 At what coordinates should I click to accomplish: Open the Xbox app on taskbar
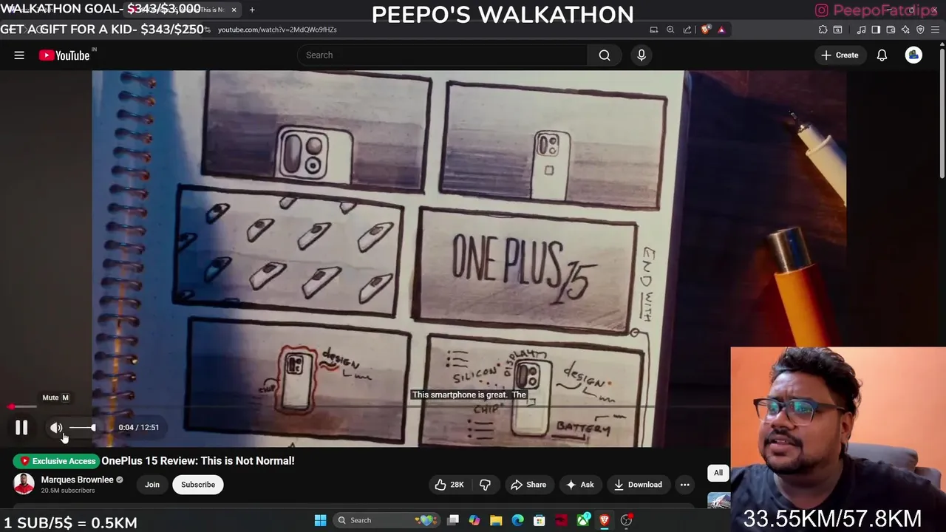click(583, 520)
